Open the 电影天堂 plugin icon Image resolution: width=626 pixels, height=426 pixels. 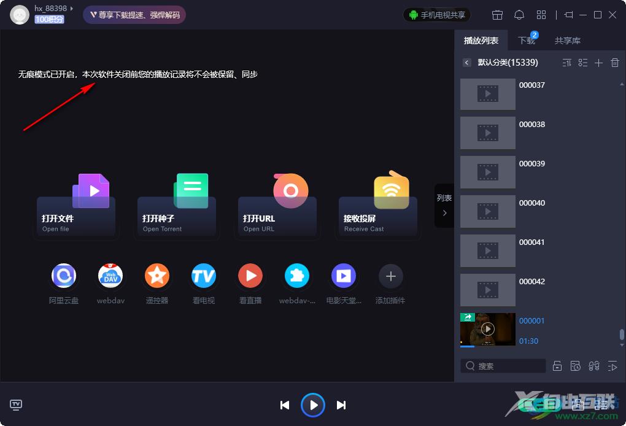coord(343,276)
